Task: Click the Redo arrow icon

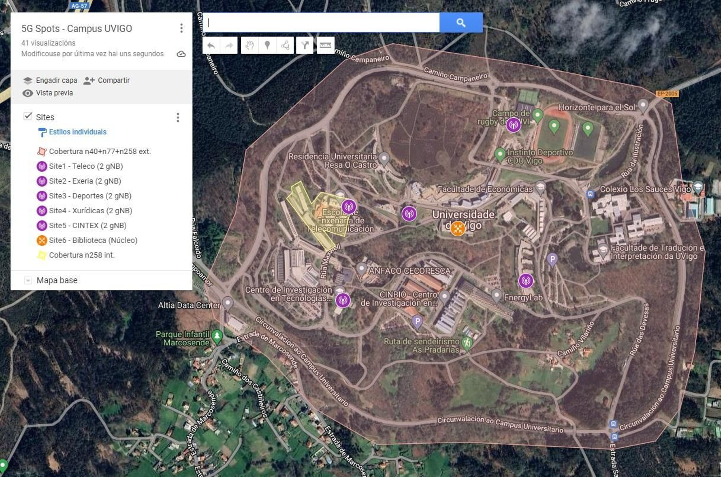Action: coord(229,45)
